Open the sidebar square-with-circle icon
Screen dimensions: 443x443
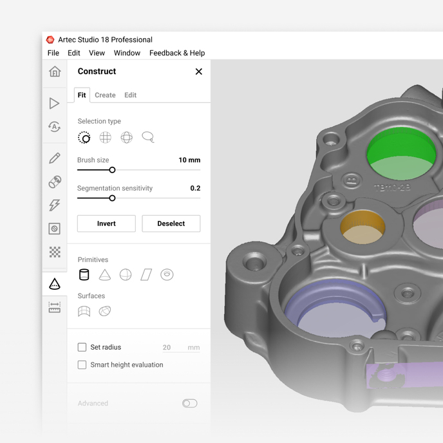coord(55,229)
